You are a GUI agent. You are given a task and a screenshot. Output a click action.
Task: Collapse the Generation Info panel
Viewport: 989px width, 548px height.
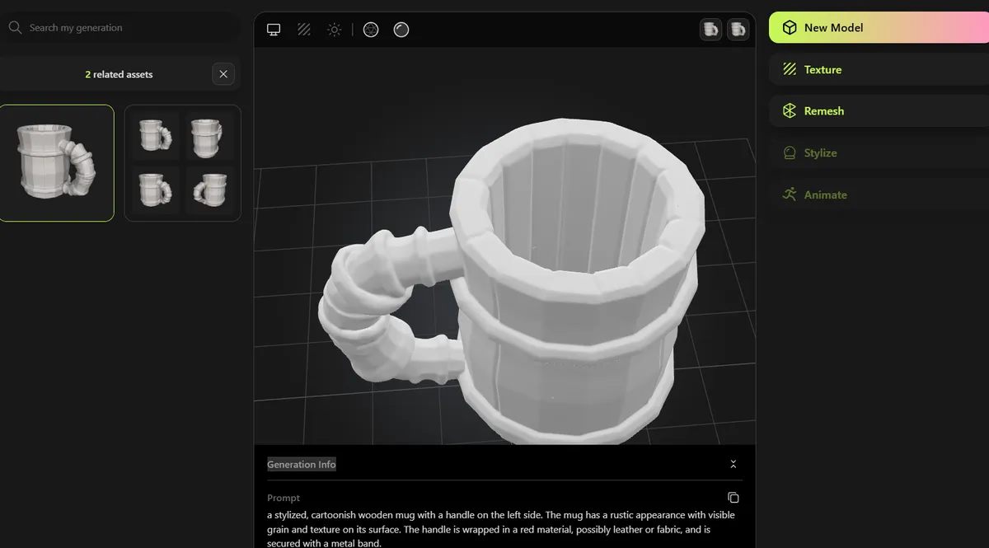click(734, 465)
